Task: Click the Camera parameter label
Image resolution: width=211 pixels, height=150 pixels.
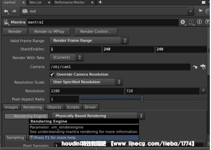Action: coord(37,67)
